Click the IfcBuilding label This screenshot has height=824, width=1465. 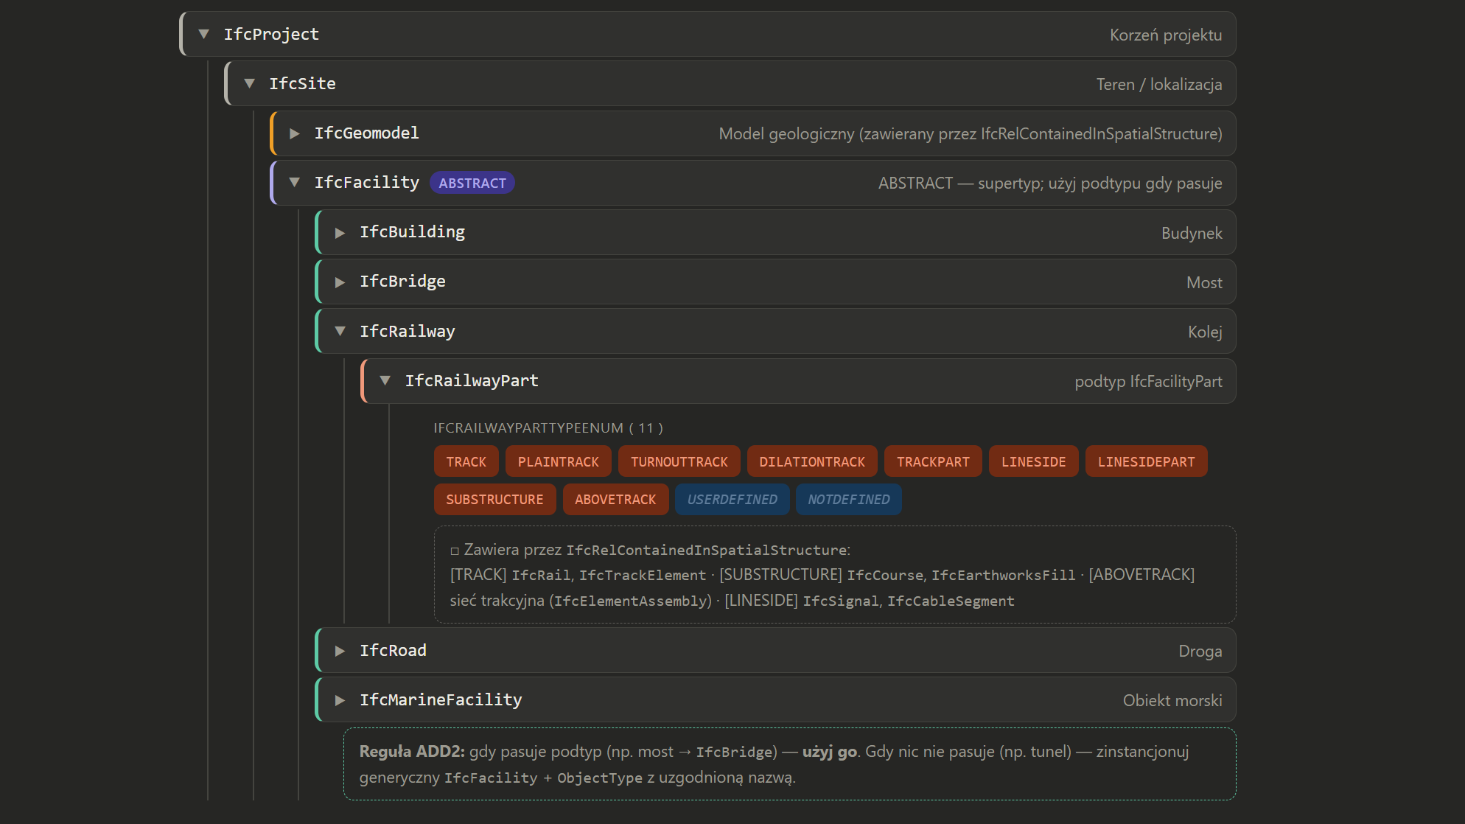pyautogui.click(x=412, y=231)
